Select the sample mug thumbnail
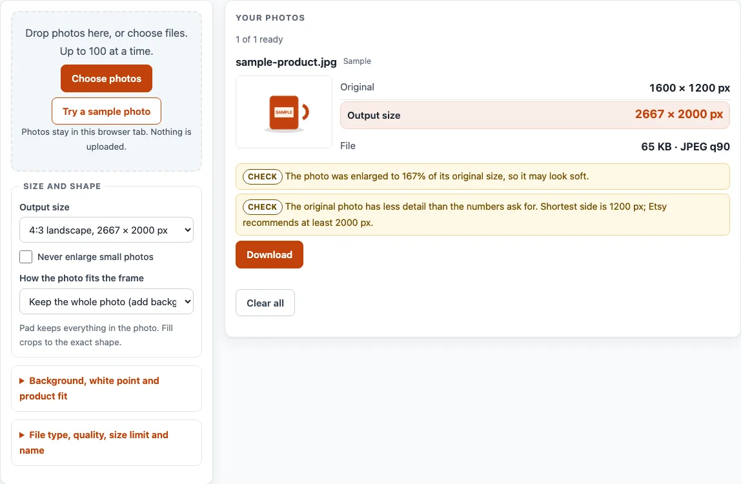Screen dimensions: 741x484 pos(284,112)
